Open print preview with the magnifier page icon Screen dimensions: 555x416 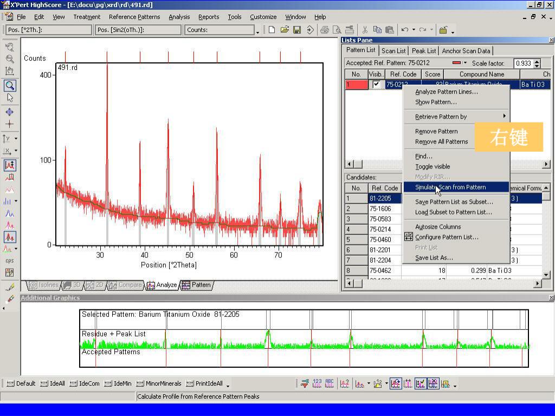tap(337, 30)
